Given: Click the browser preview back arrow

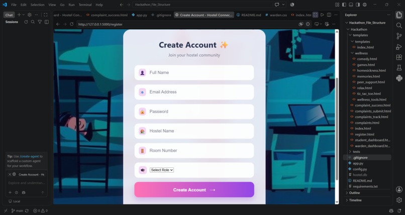Looking at the screenshot, I should coord(58,24).
